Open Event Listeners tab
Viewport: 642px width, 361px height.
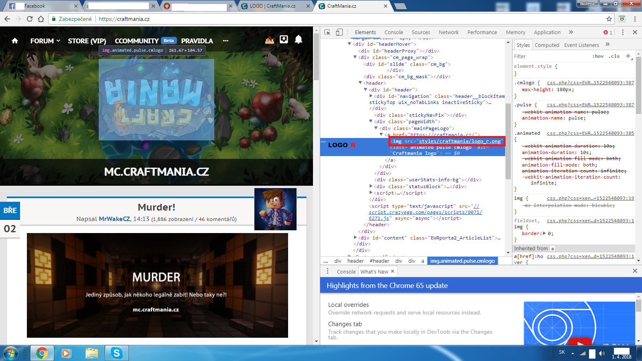[581, 45]
